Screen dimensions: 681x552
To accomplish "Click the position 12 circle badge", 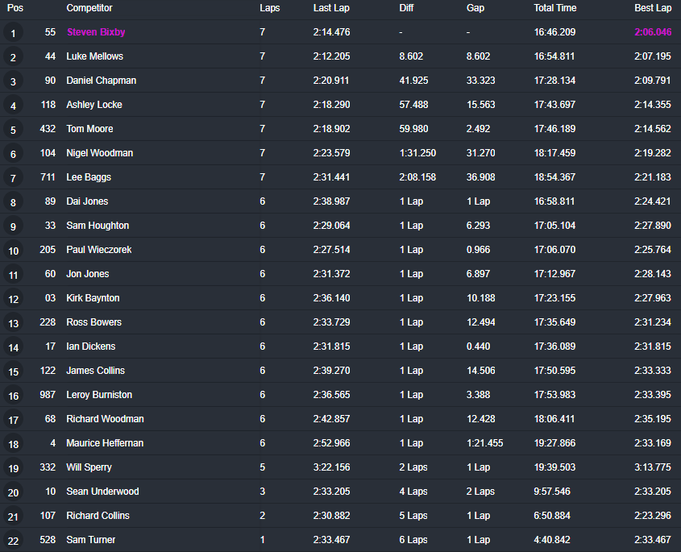I will point(13,299).
